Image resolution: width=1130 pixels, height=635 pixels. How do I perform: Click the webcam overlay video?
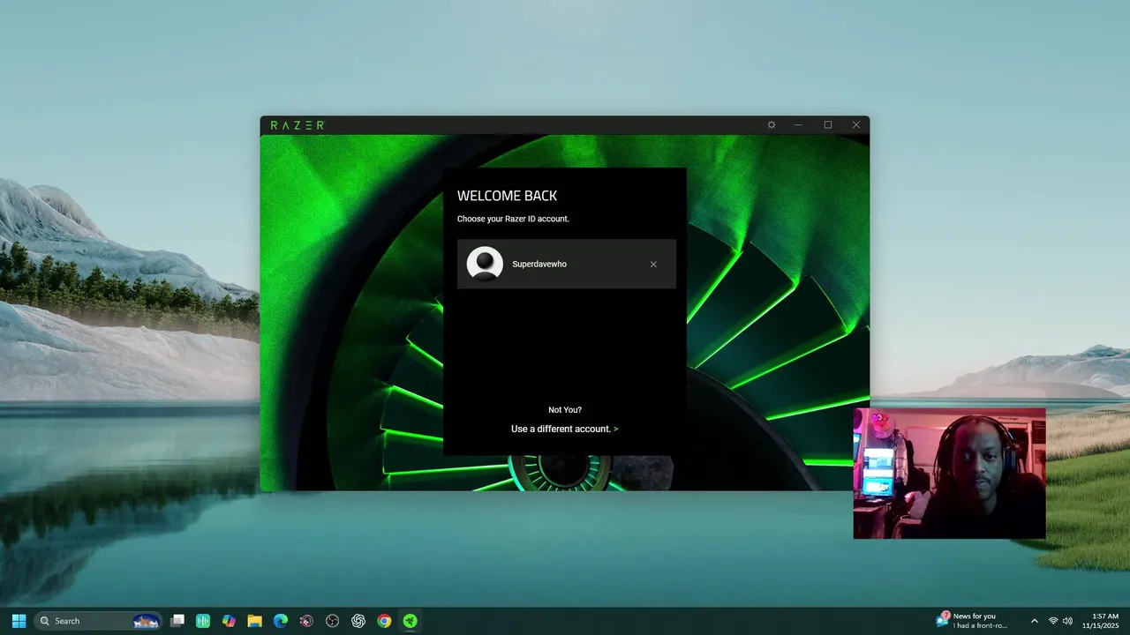point(949,473)
